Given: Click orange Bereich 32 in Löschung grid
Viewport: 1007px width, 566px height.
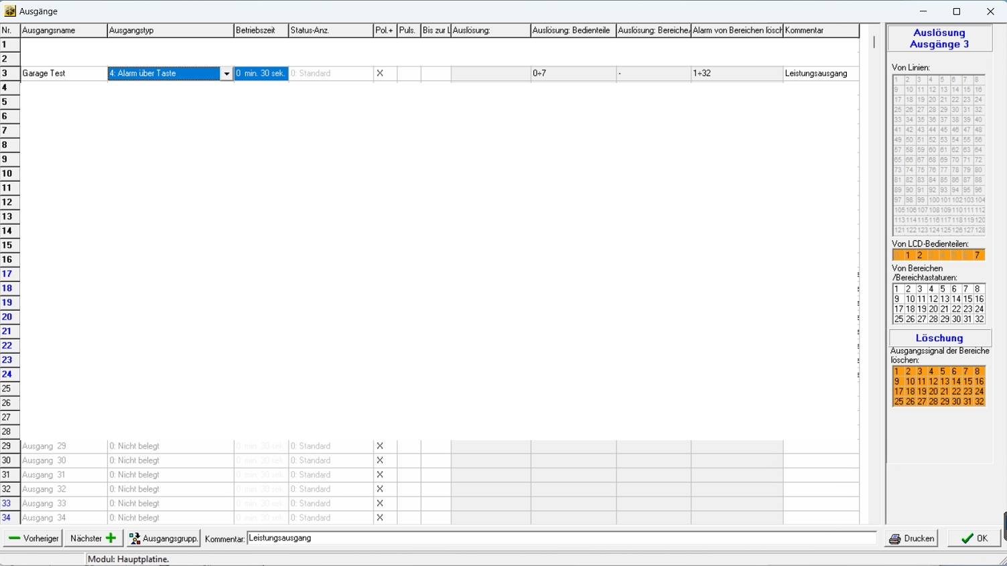Looking at the screenshot, I should click(x=979, y=402).
